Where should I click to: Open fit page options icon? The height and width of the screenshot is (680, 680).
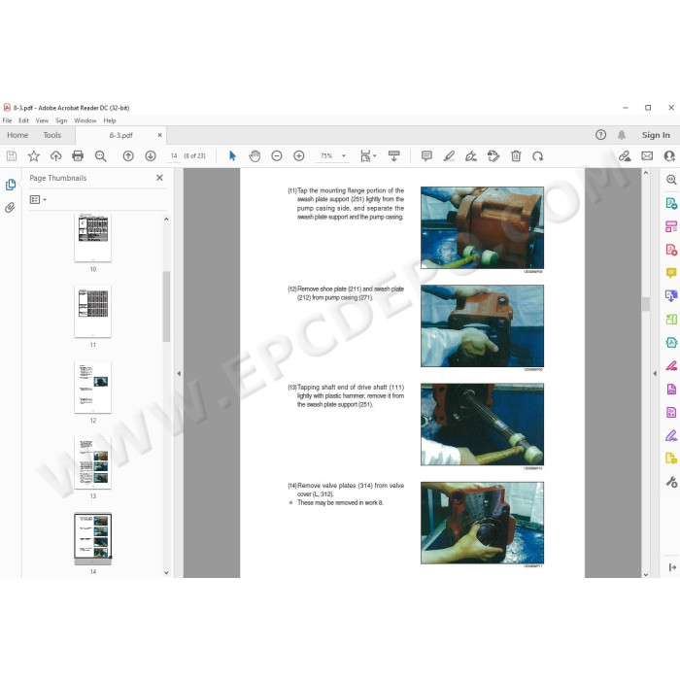point(368,156)
